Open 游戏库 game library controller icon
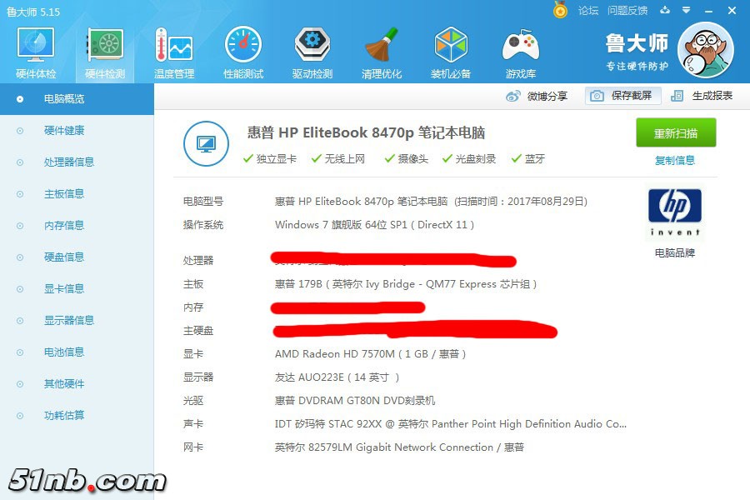 (x=520, y=52)
